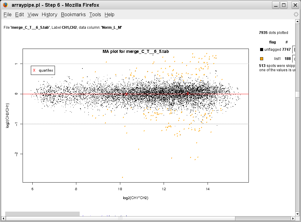Click the input field next to unflagged 7747

tap(294, 50)
